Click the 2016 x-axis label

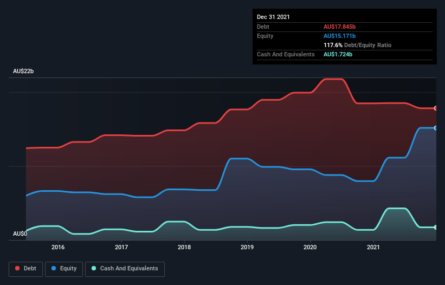(58, 247)
